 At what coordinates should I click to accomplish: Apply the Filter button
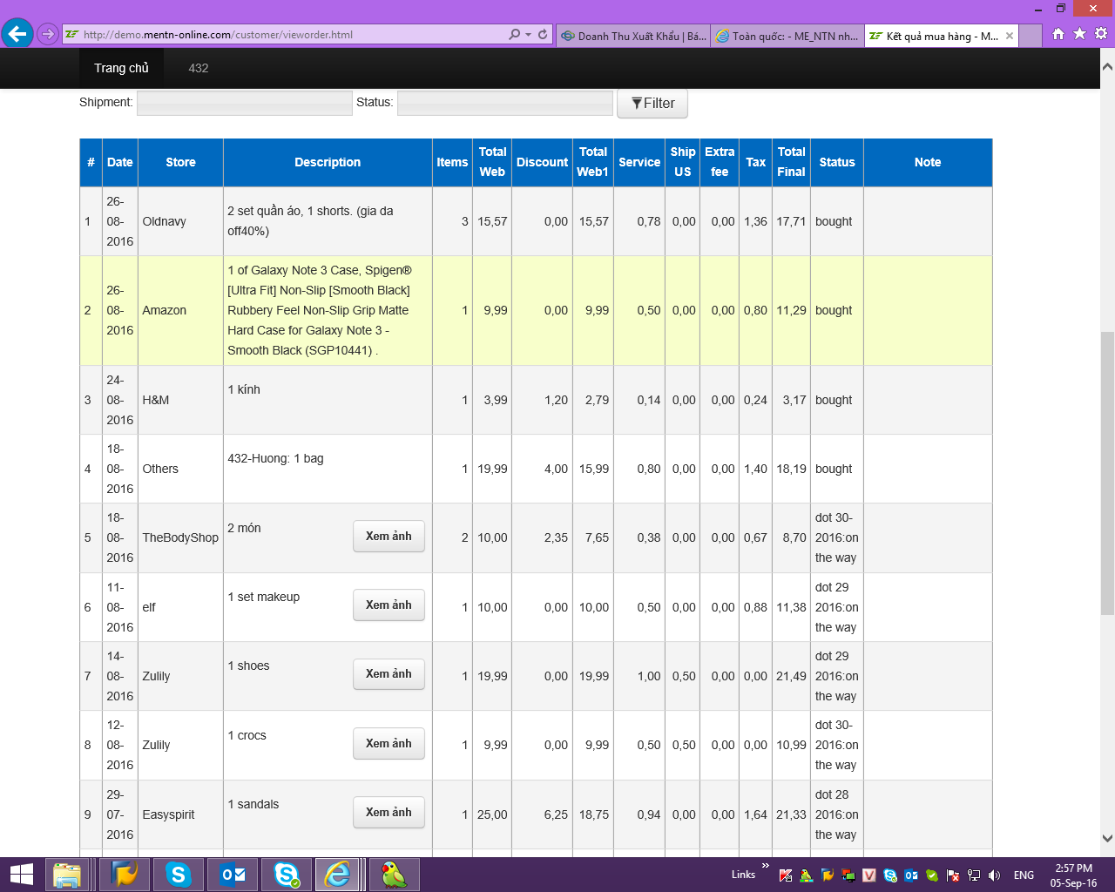[652, 103]
